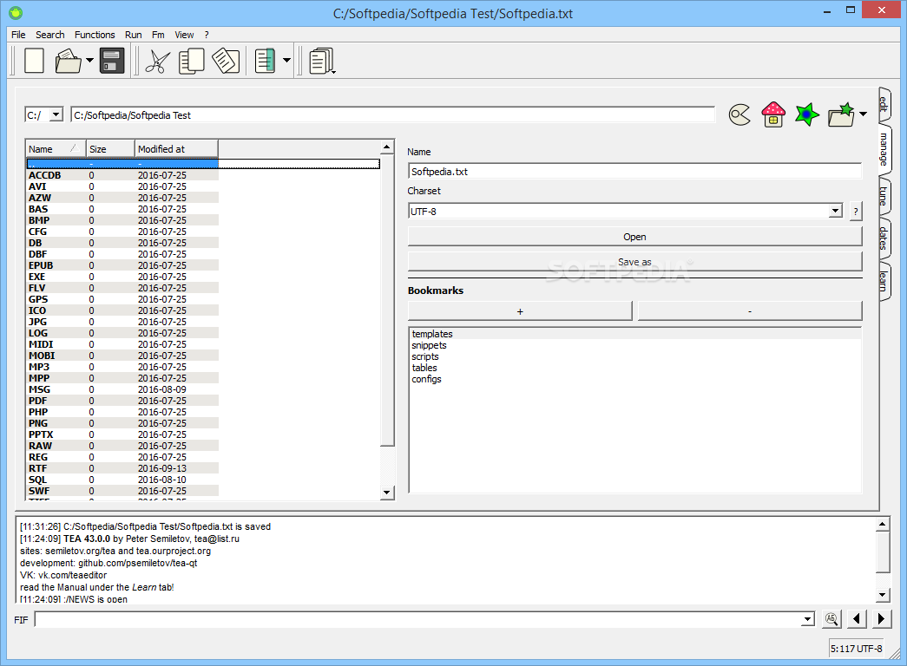Click the pacman-shaped file manager icon

point(739,114)
